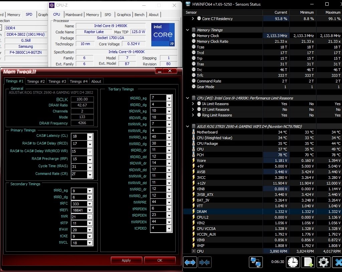Click the Command Rate sensor icon
This screenshot has width=342, height=272.
[194, 81]
